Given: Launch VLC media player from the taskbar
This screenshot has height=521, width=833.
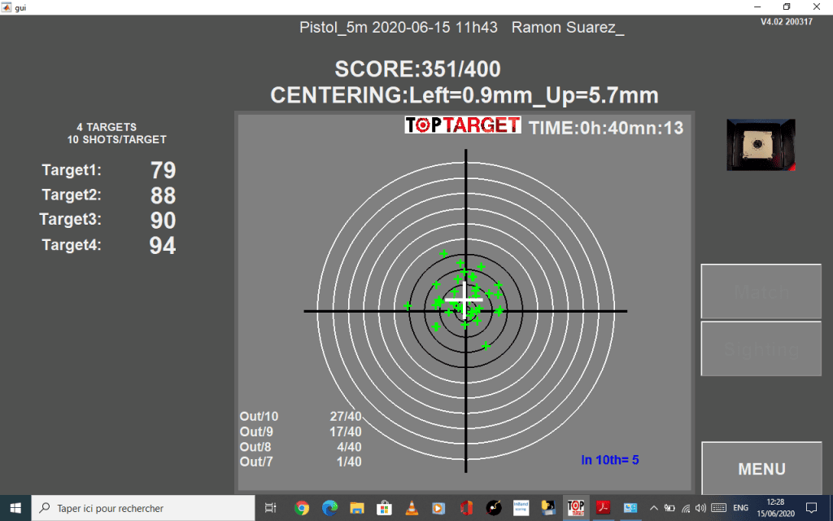Looking at the screenshot, I should click(x=411, y=508).
